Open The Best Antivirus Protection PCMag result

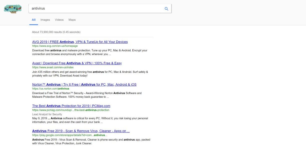[x=71, y=106]
